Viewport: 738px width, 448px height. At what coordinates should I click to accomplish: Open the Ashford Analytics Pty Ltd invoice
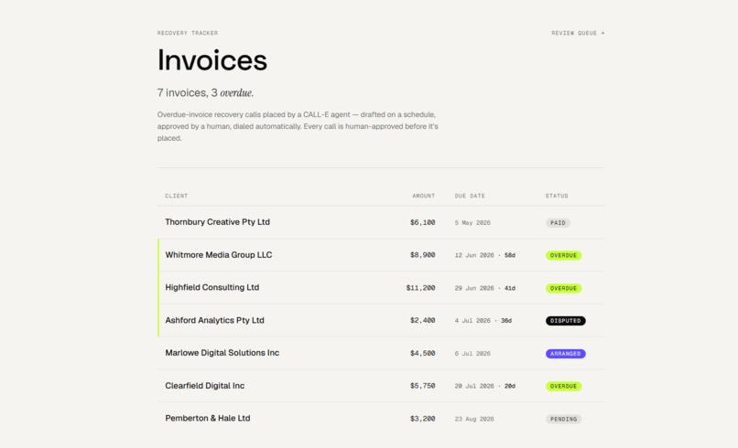[x=381, y=320]
